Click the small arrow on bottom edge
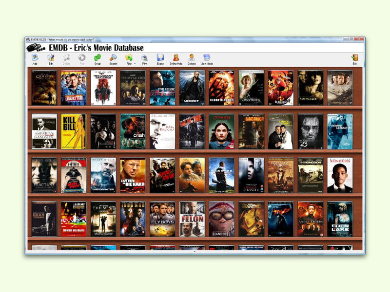 195,252
